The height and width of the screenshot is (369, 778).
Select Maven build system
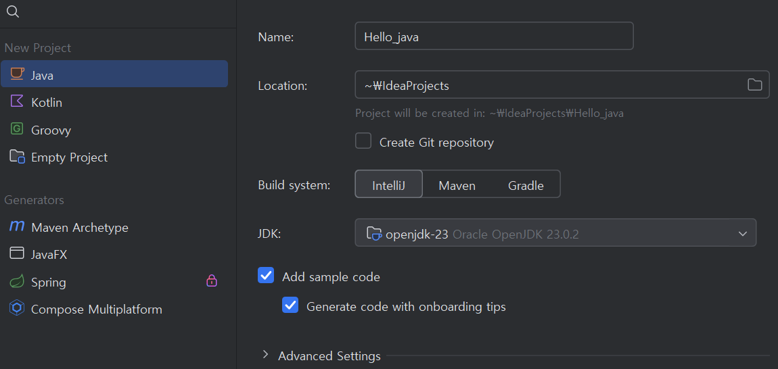[457, 185]
